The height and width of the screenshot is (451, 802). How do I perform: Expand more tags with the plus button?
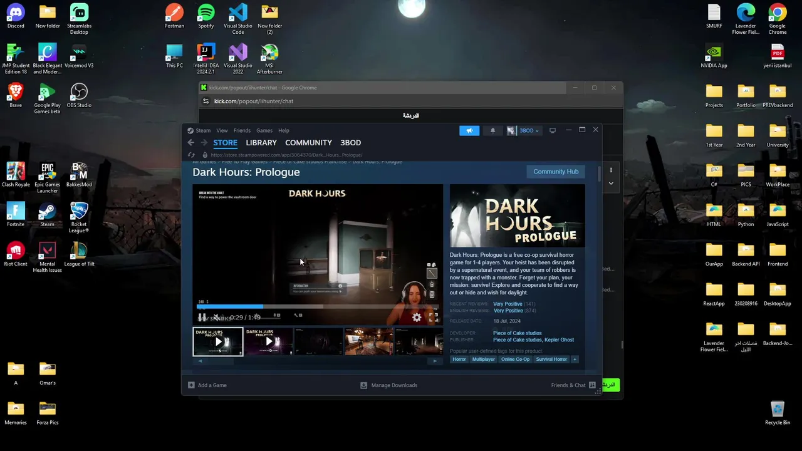pyautogui.click(x=574, y=360)
